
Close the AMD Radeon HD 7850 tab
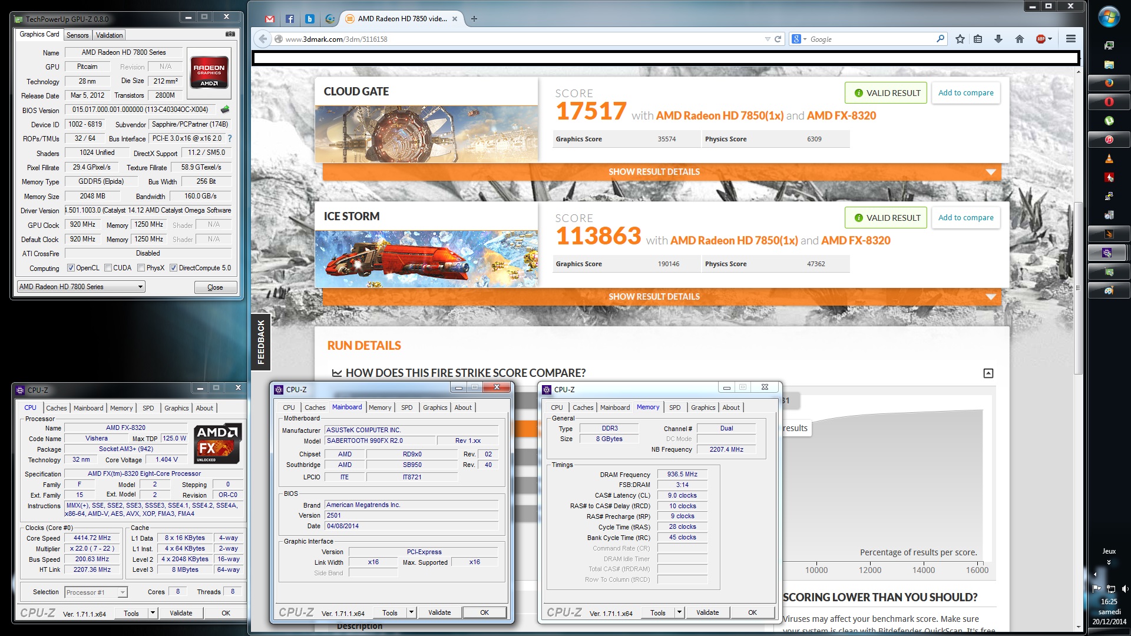point(455,19)
